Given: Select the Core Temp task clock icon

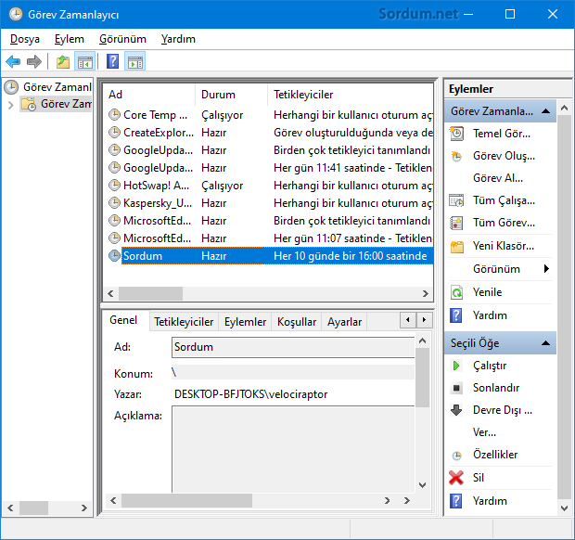Looking at the screenshot, I should (114, 115).
